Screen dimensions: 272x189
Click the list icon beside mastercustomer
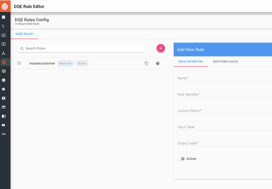[19, 63]
